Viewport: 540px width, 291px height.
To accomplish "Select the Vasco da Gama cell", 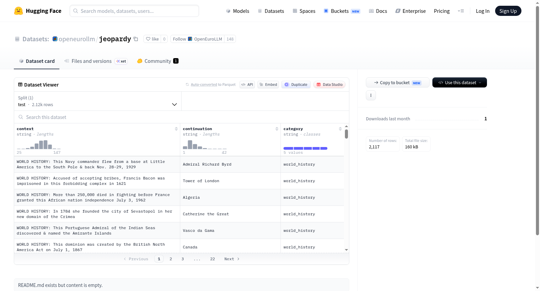I will point(230,231).
